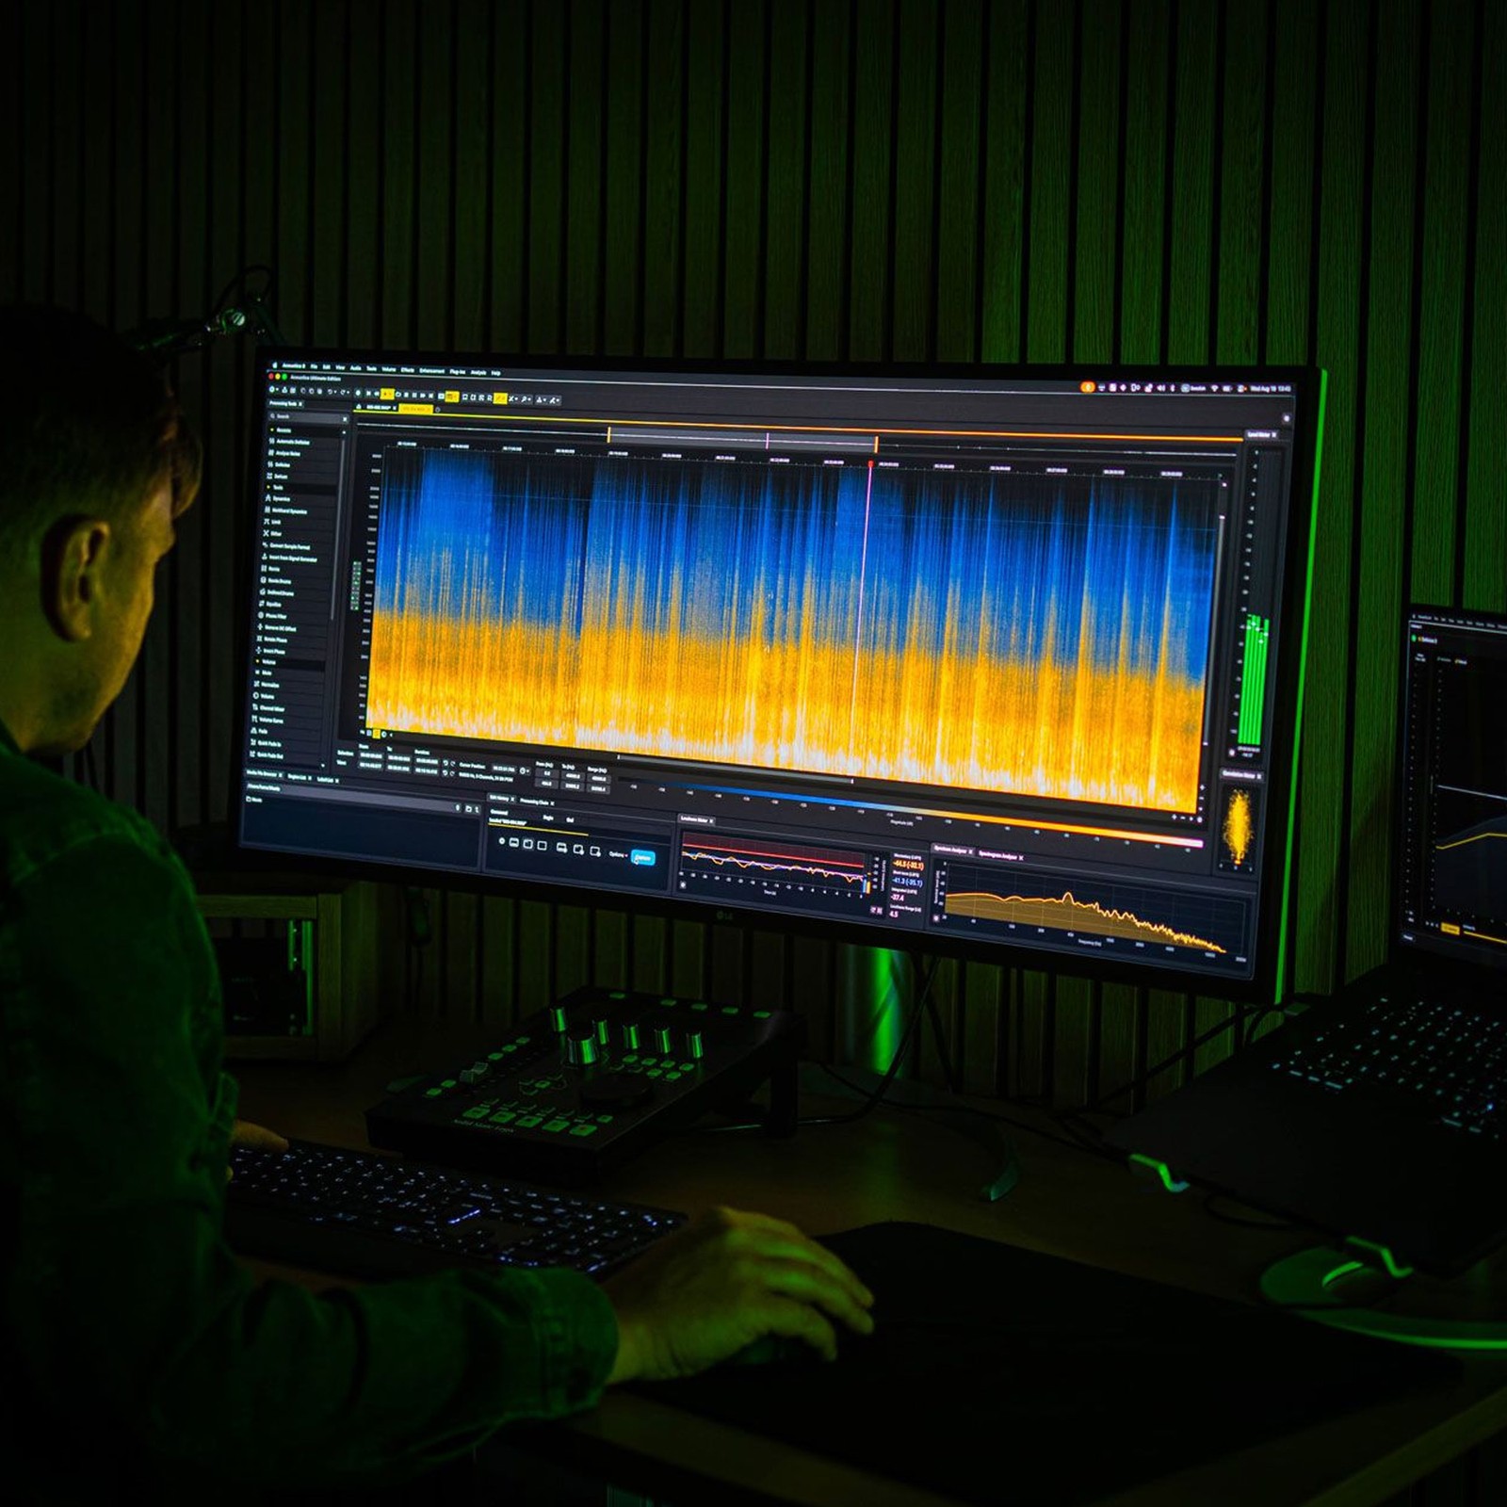Screen dimensions: 1507x1507
Task: Click the yellow square view button below spectrogram
Action: [376, 734]
